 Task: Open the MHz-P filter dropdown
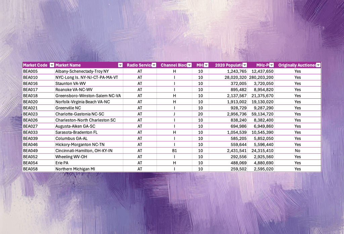pyautogui.click(x=271, y=65)
